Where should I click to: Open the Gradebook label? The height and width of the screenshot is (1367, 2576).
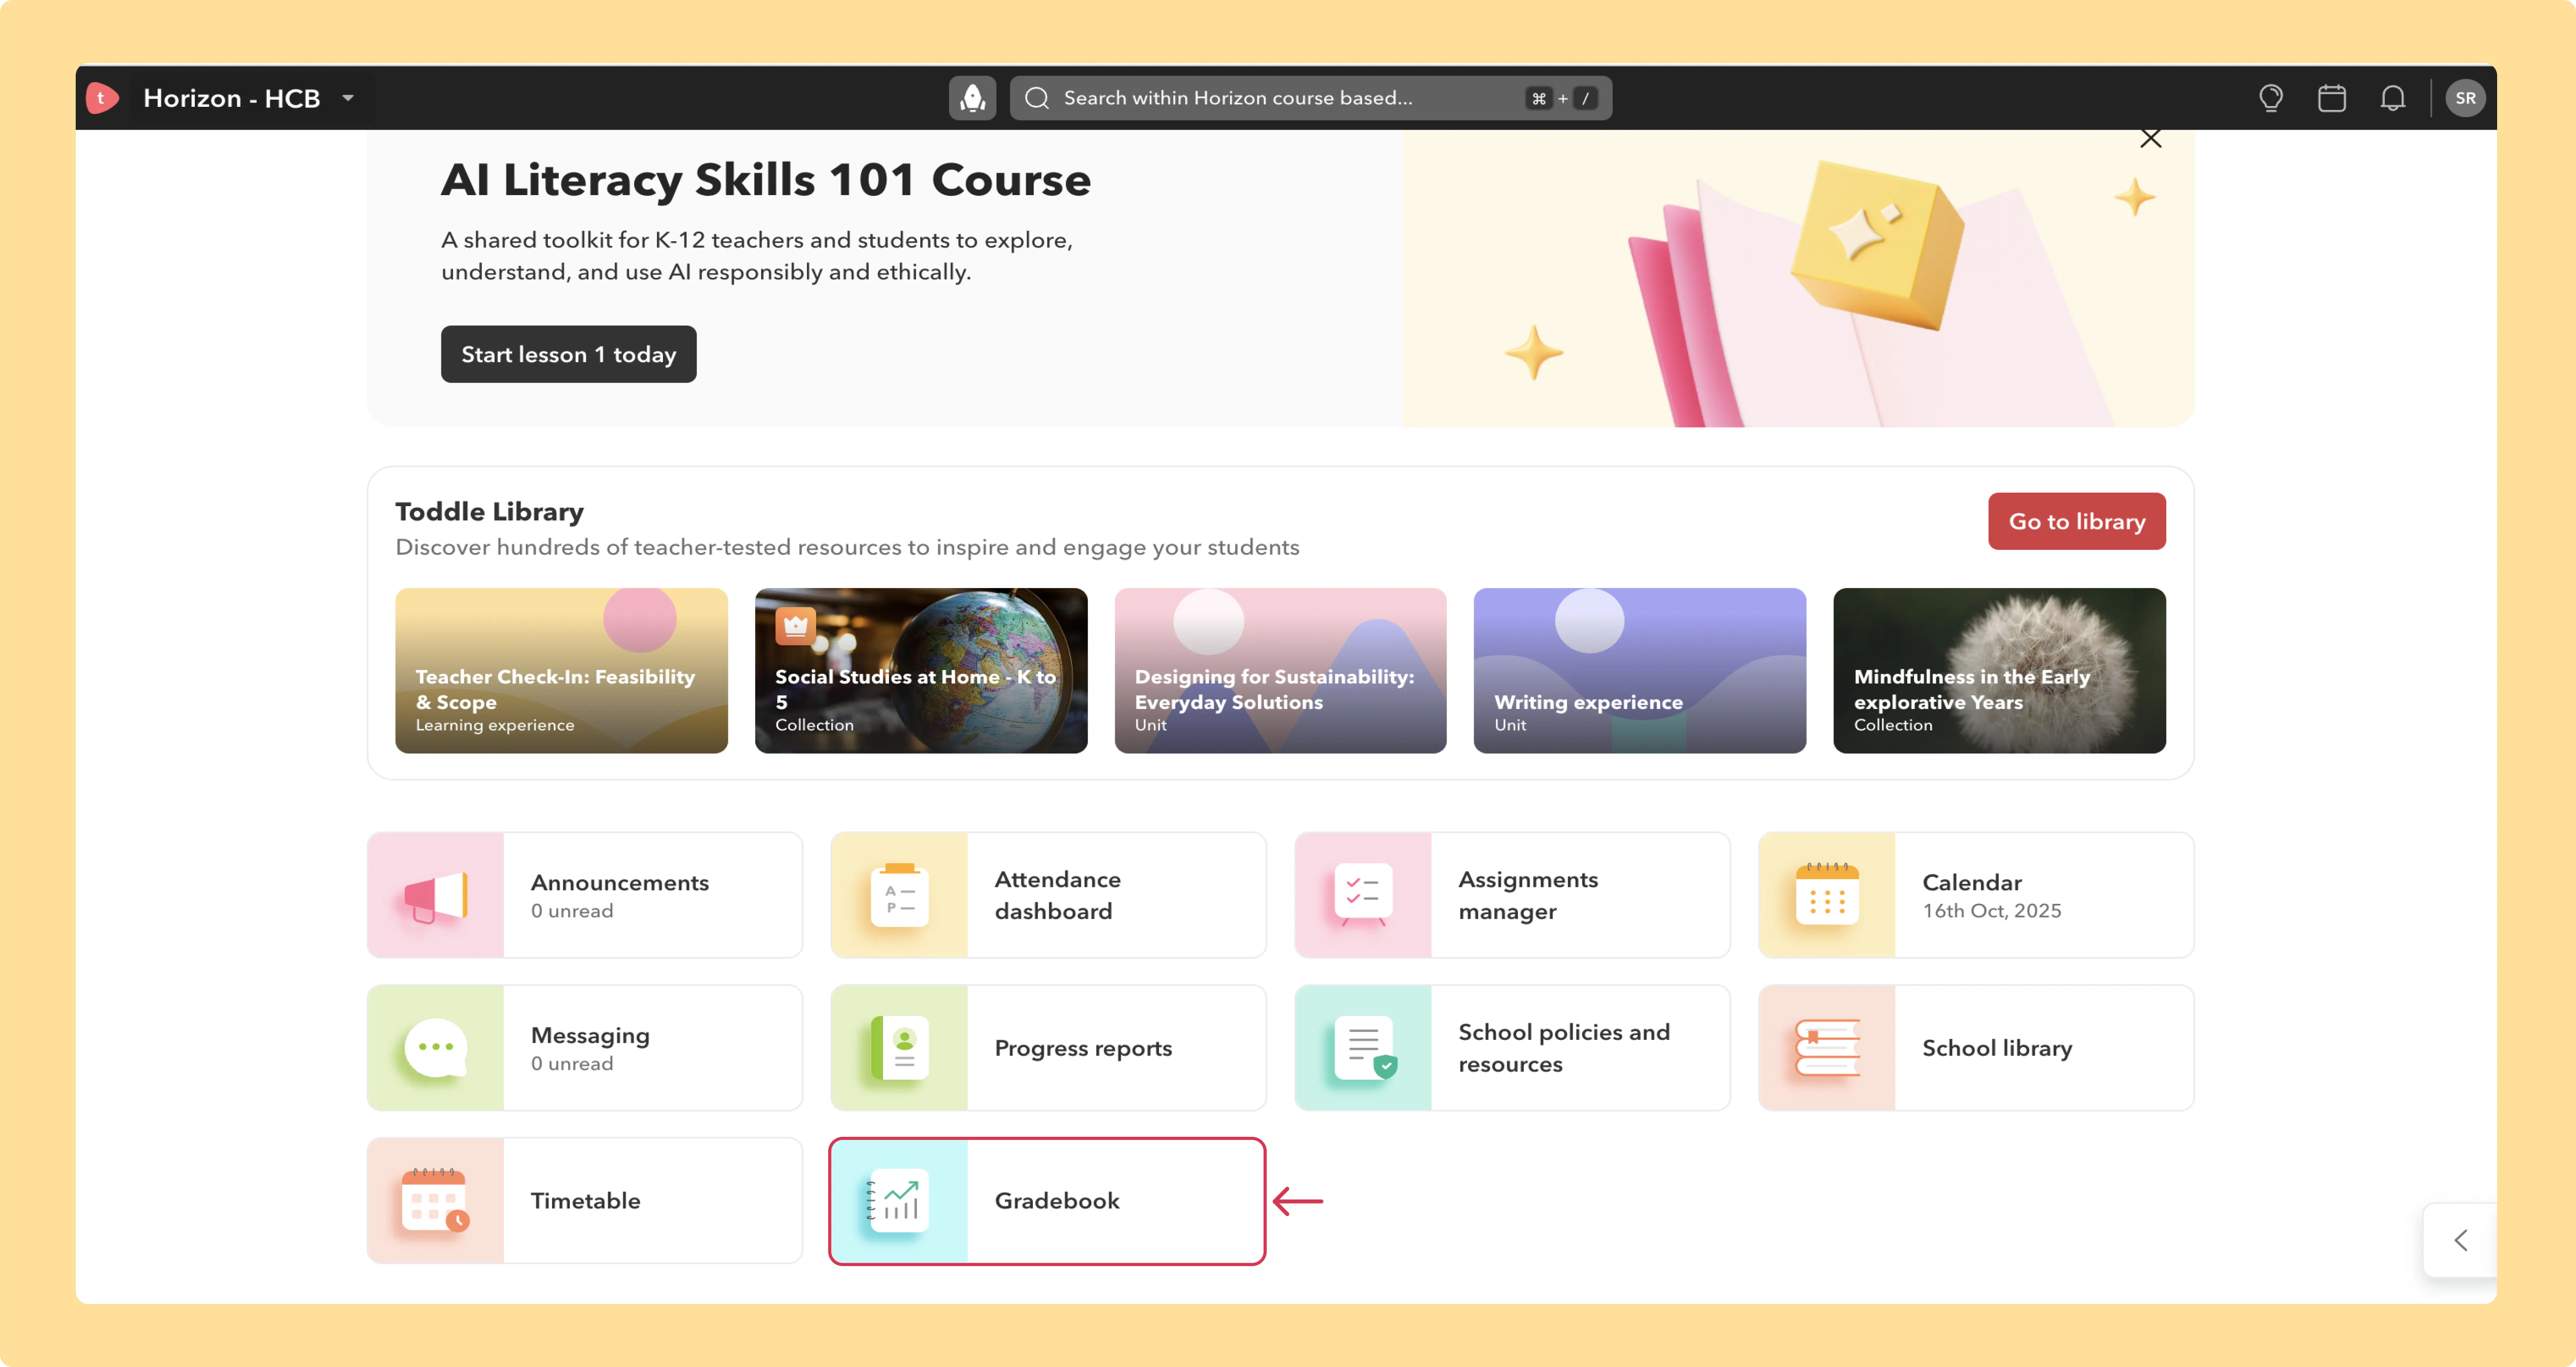click(x=1057, y=1201)
